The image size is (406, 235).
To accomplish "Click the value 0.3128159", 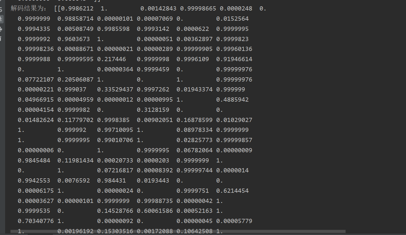I will (x=153, y=110).
